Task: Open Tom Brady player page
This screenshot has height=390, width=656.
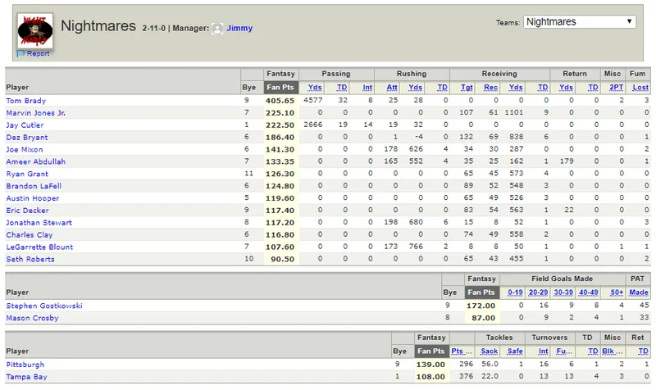Action: (x=26, y=101)
